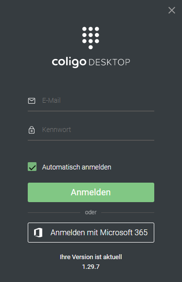Click the padlock icon beside Kennwort

pos(32,130)
